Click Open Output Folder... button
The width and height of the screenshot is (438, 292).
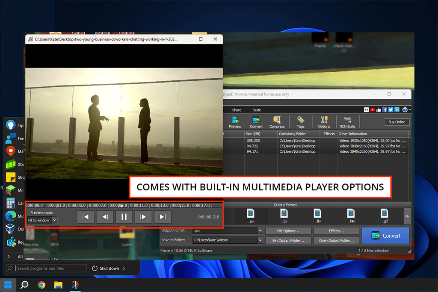tap(336, 240)
